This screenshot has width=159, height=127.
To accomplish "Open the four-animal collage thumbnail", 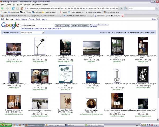I will (40, 76).
